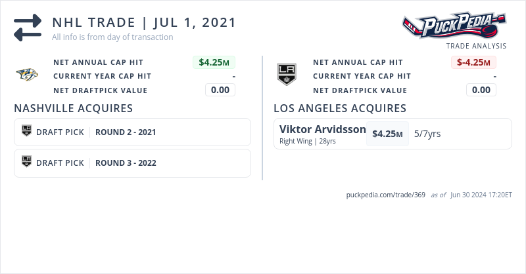Click Kings logo beside Round 3 pick
The width and height of the screenshot is (526, 274).
click(27, 163)
